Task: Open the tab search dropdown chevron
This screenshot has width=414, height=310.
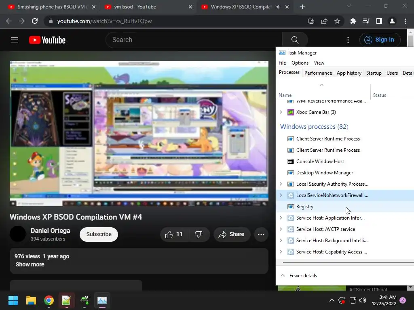Action: coord(349,6)
